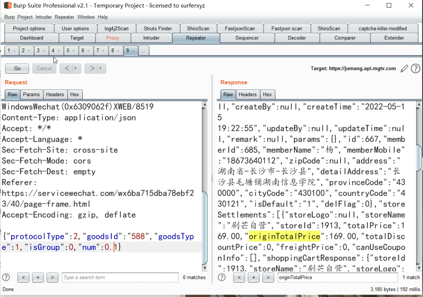Go to previous match in request search
Image resolution: width=423 pixels, height=297 pixels.
pos(23,277)
